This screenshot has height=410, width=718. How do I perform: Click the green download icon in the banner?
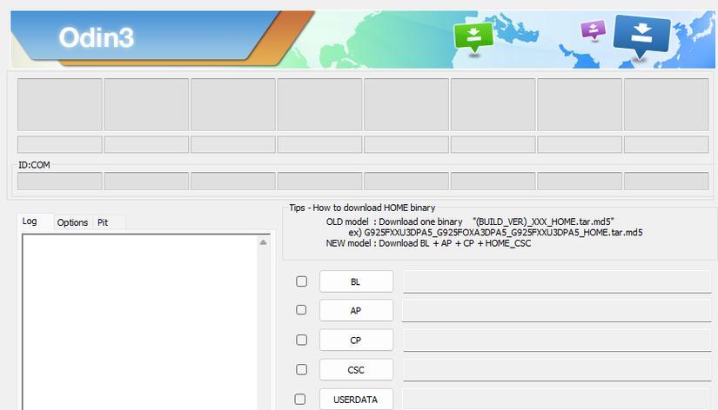(473, 37)
